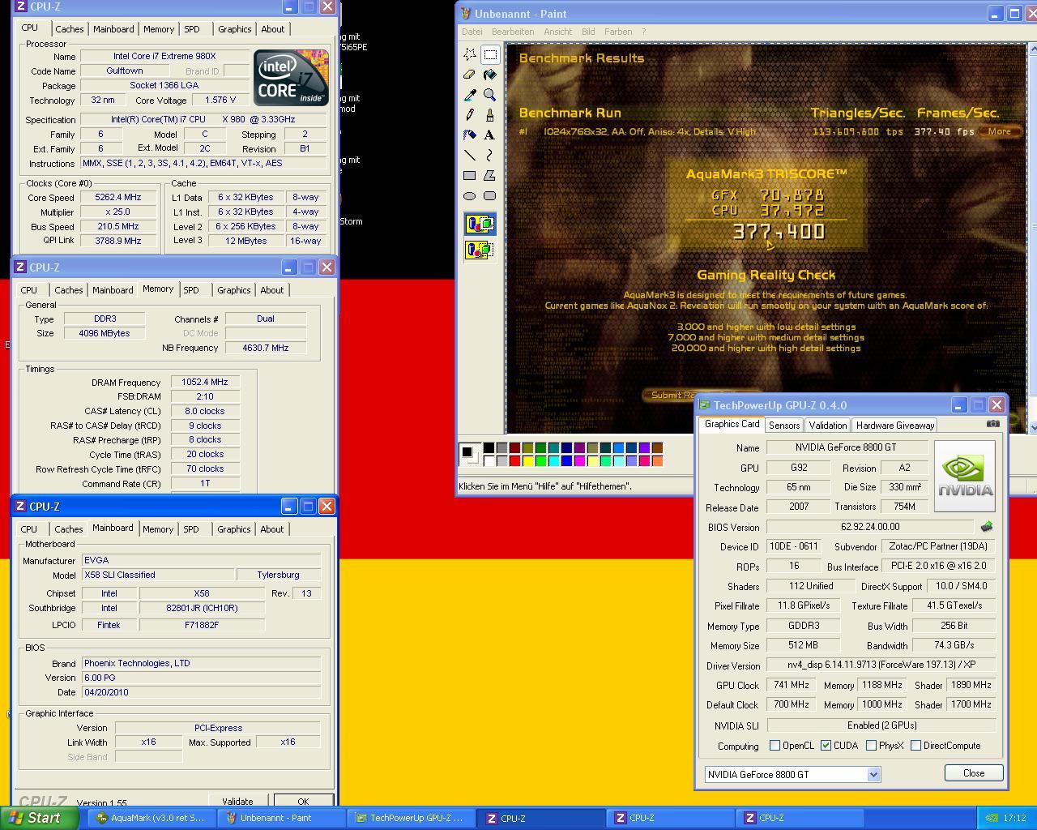
Task: Switch to the Sensors tab in GPU-Z
Action: coord(784,426)
